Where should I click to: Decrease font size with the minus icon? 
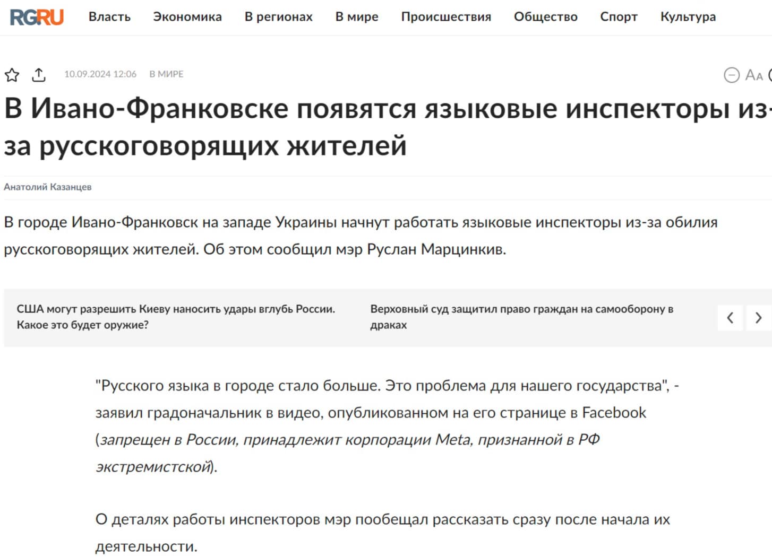[731, 75]
